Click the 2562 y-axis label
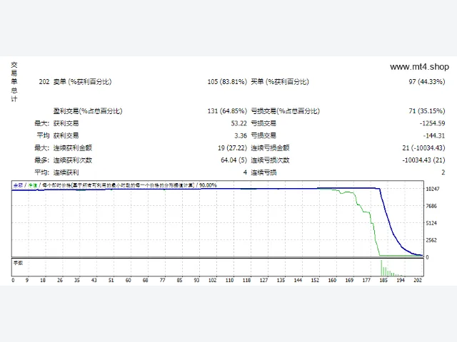Viewport: 457px width, 342px height. (x=431, y=240)
